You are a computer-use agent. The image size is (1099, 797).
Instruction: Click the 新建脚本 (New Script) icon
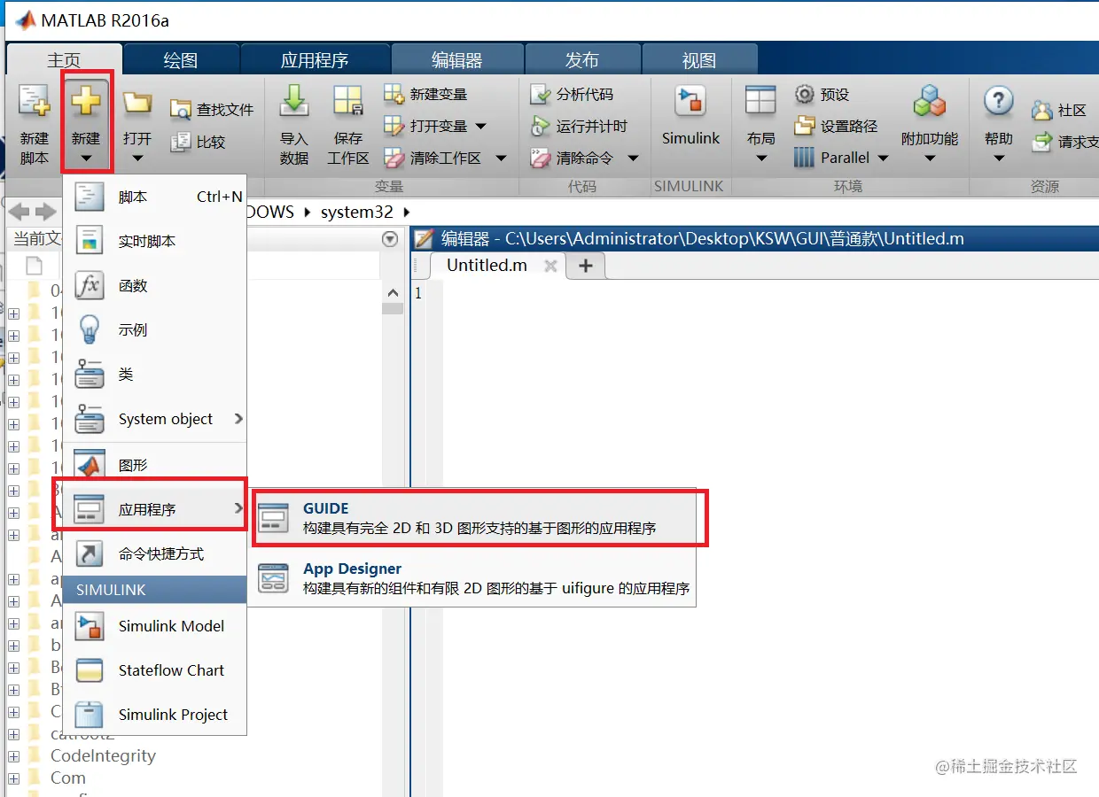coord(35,102)
